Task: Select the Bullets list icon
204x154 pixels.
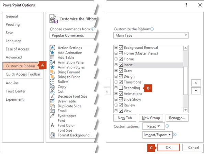Action: tap(52, 82)
